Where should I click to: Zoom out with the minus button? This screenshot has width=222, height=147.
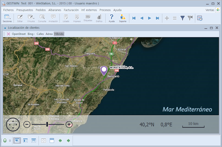click(x=27, y=124)
